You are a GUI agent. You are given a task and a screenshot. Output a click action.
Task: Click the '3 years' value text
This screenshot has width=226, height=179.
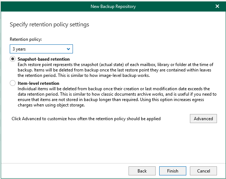[x=19, y=49]
